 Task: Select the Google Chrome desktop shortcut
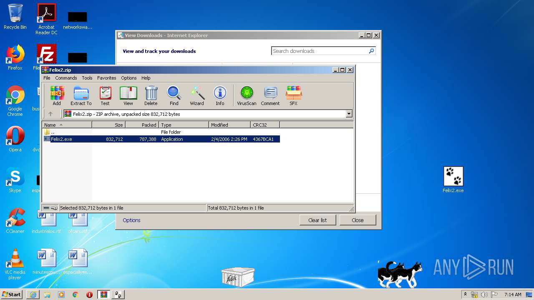[15, 101]
